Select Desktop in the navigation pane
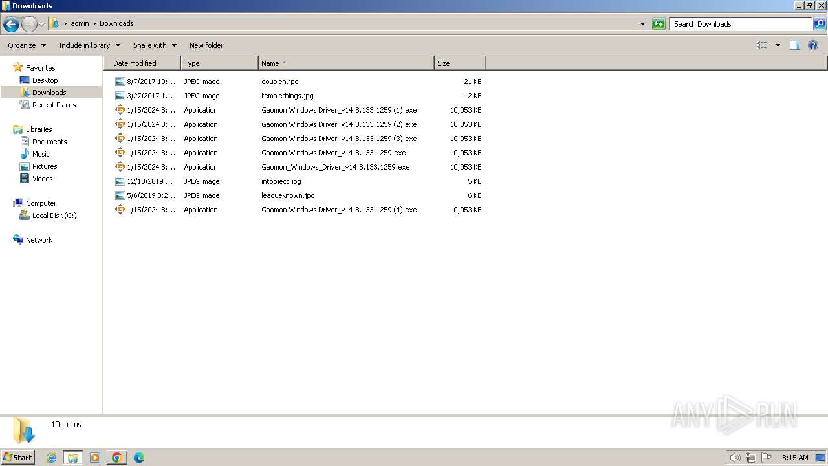Screen dimensions: 828x466 click(x=45, y=80)
